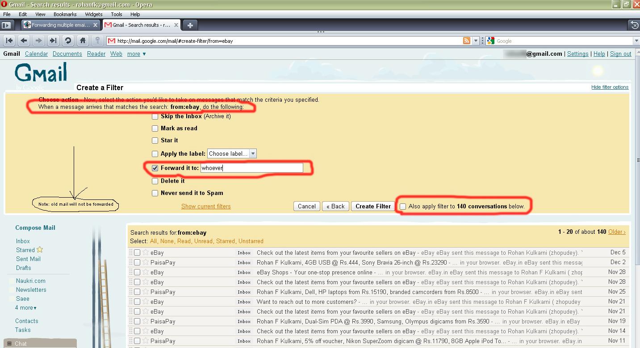Select the Dec 5 eBay message checkbox
Viewport: 640px width, 348px height.
point(137,253)
